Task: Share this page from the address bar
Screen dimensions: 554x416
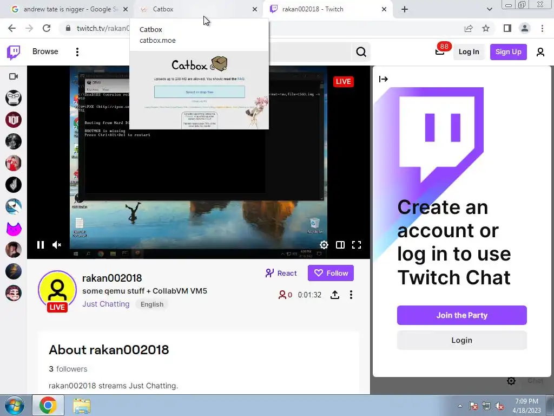Action: (x=469, y=28)
